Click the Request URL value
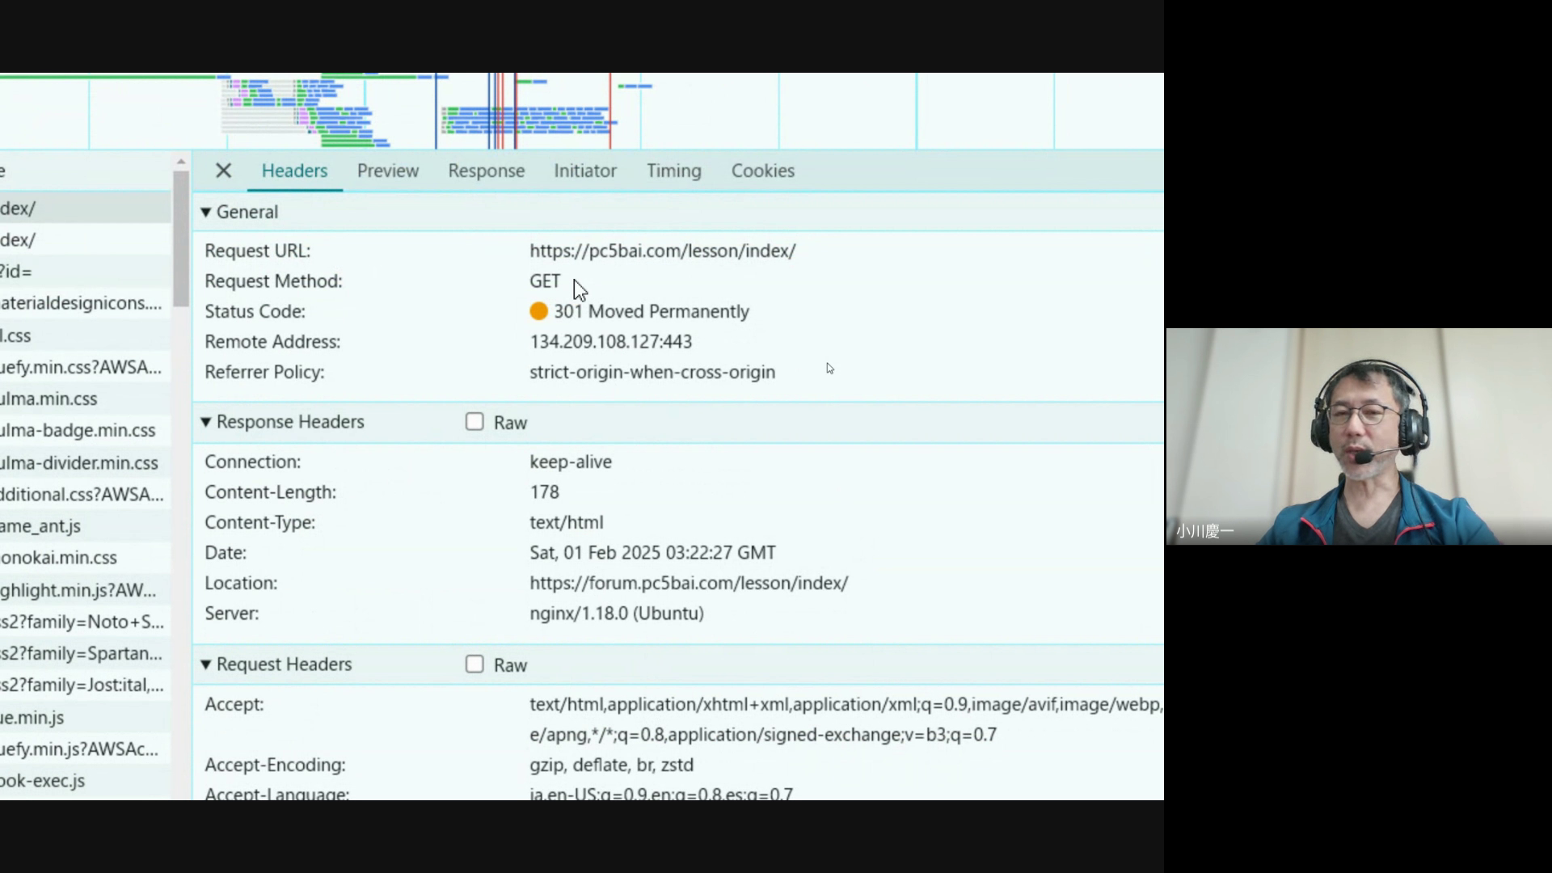1552x873 pixels. (x=662, y=251)
